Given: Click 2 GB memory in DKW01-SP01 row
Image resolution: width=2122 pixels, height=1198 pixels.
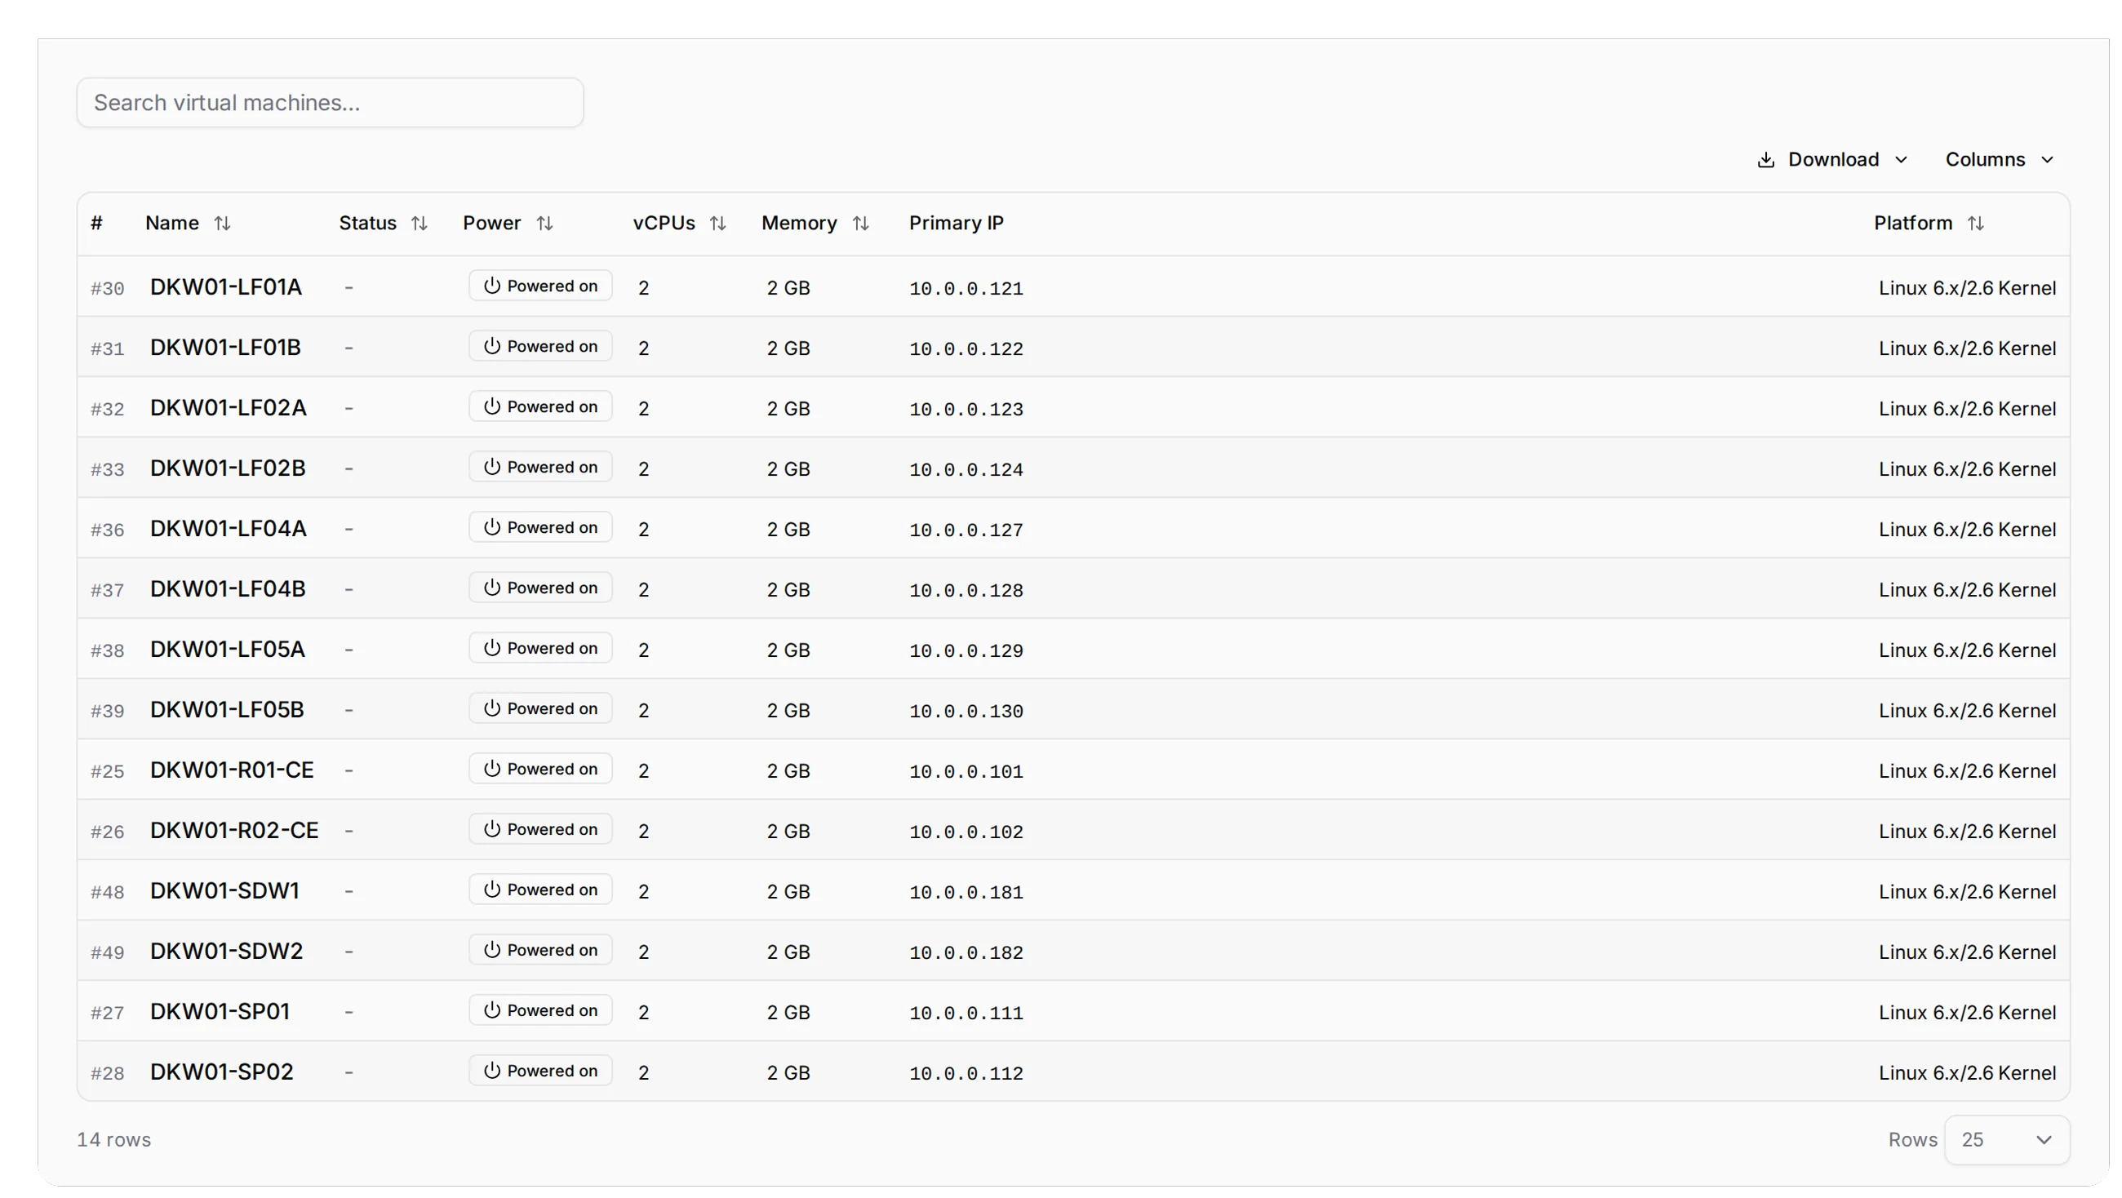Looking at the screenshot, I should (x=788, y=1012).
